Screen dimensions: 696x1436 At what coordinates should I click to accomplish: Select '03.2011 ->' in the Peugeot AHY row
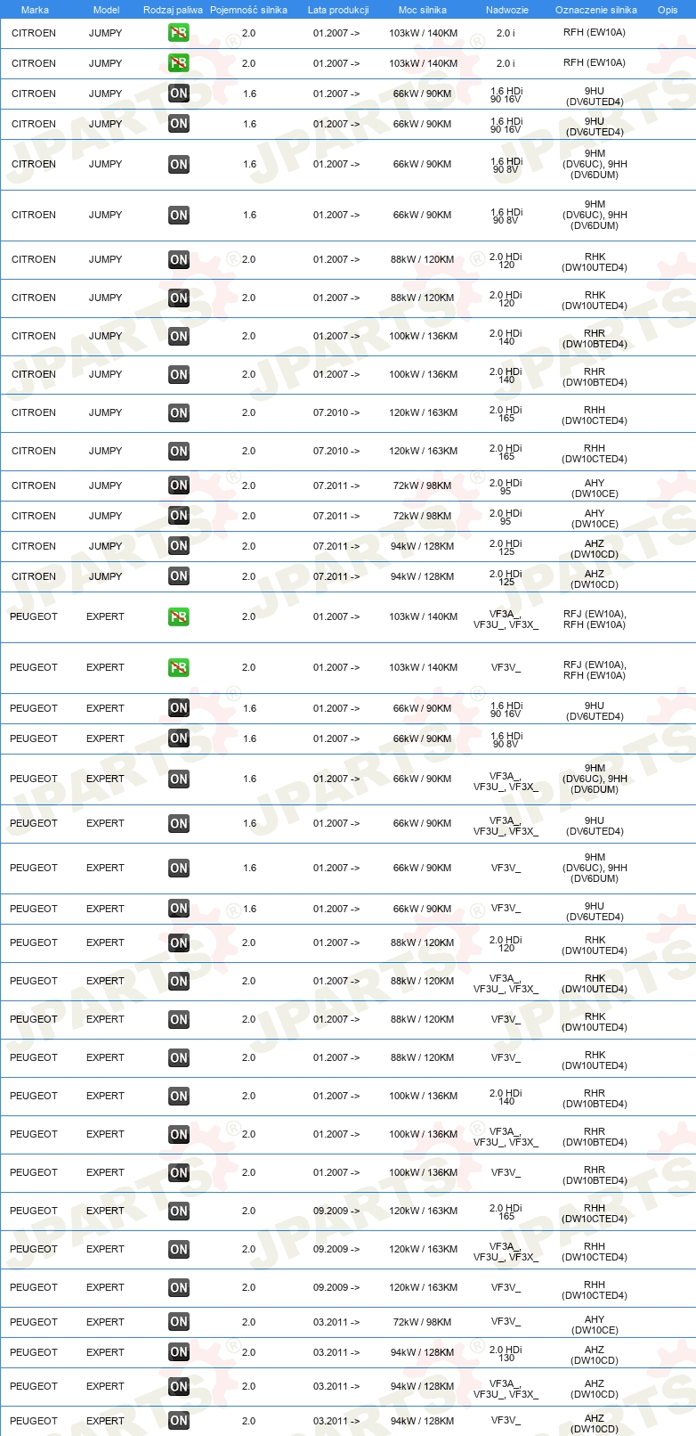[336, 1322]
